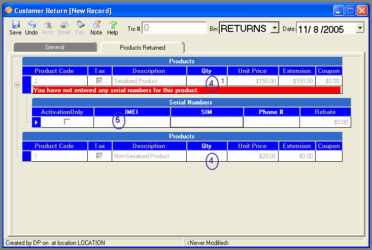Click the ActivationOnly column header
Image resolution: width=372 pixels, height=250 pixels.
tap(62, 112)
